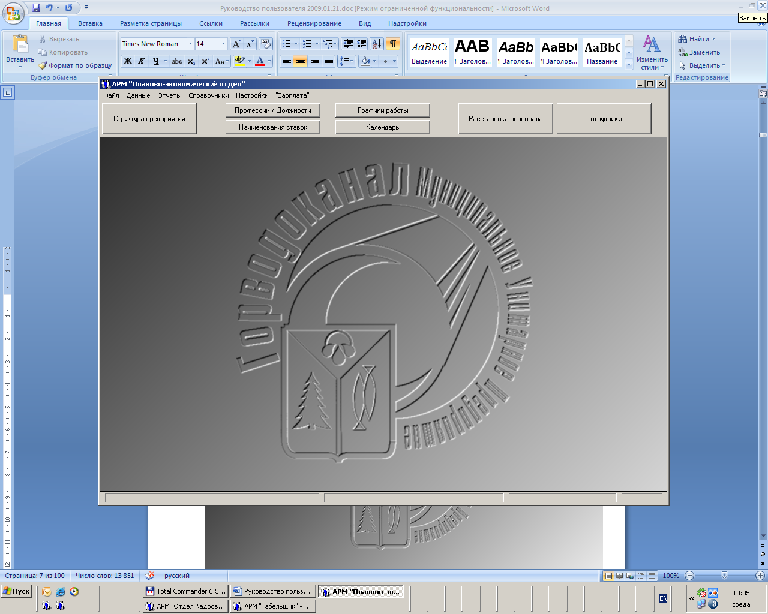Toggle italic (К) formatting

coord(142,61)
